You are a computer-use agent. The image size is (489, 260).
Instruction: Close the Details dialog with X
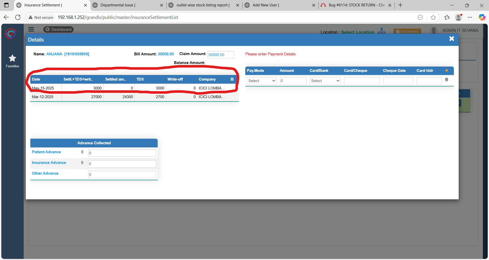[x=452, y=39]
